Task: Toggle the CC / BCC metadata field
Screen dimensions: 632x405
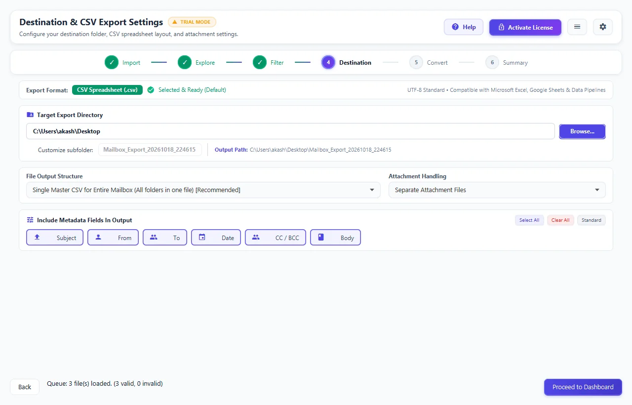Action: click(276, 238)
